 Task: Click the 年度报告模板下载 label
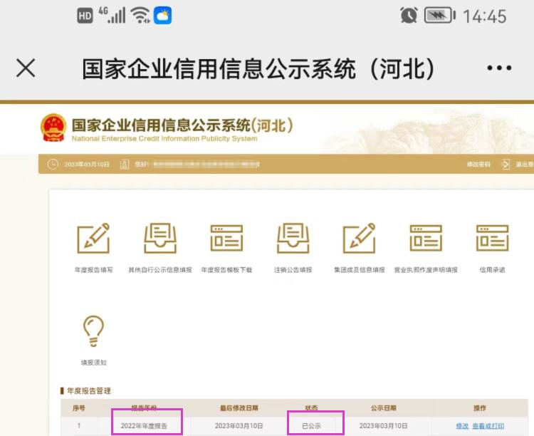(x=226, y=269)
